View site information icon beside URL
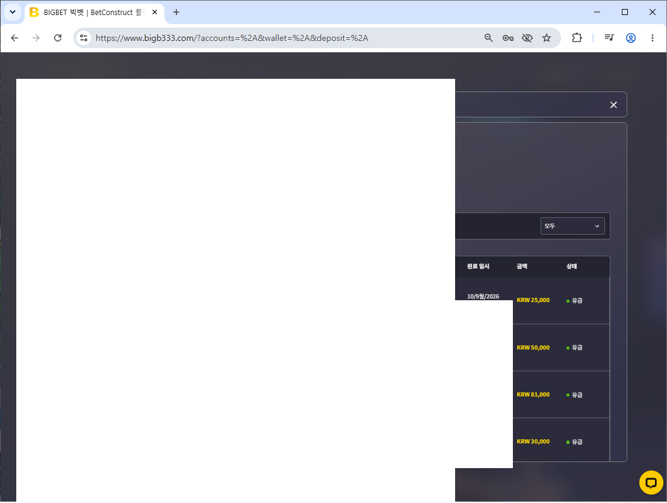This screenshot has height=503, width=667. point(84,38)
